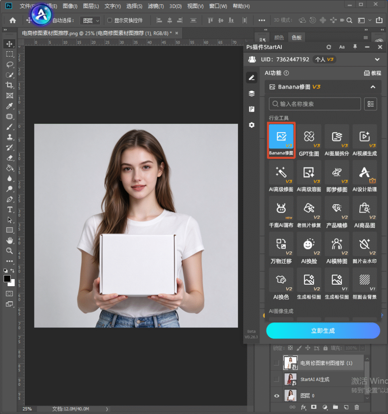Open the 即梦修图 tool
This screenshot has width=388, height=414.
pos(337,176)
